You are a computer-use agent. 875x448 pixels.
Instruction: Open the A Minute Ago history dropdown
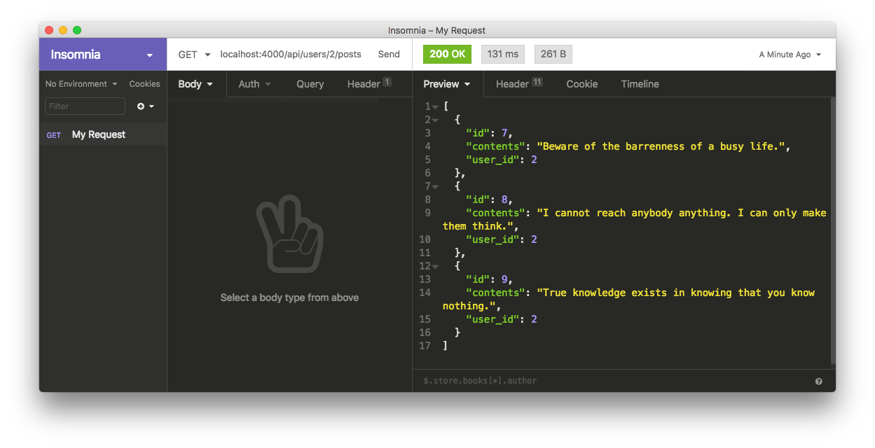790,55
